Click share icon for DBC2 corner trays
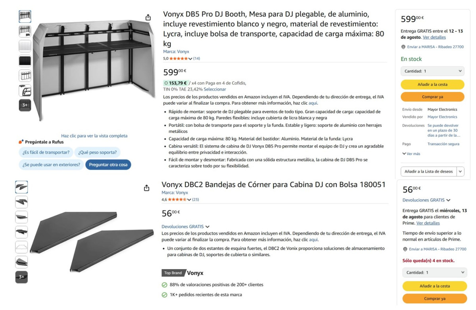The image size is (476, 310). click(x=147, y=188)
